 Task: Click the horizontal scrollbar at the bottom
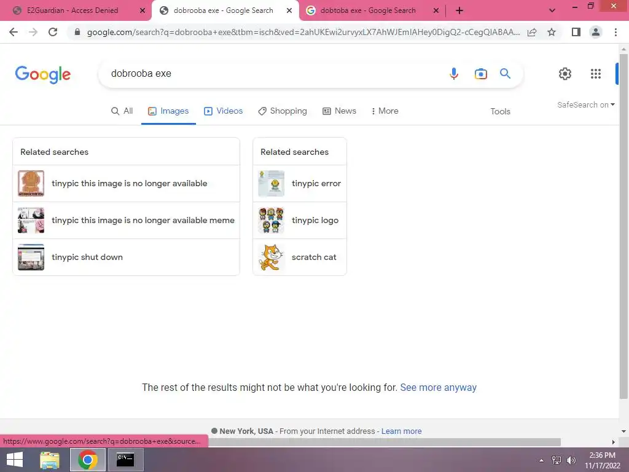[385, 442]
